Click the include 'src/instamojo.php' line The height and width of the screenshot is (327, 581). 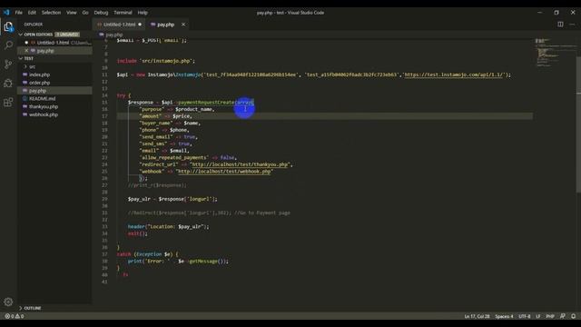155,61
